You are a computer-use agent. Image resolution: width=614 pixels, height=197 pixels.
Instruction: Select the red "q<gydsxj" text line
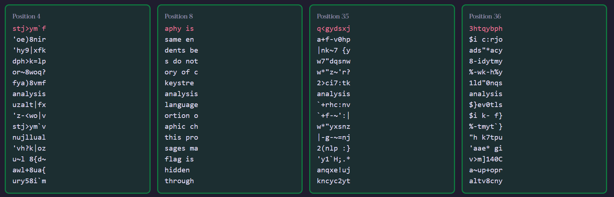click(333, 29)
